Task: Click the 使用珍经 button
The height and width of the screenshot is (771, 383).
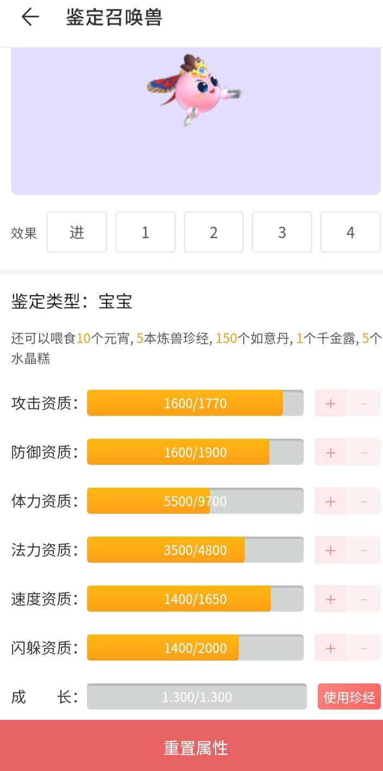Action: (349, 697)
